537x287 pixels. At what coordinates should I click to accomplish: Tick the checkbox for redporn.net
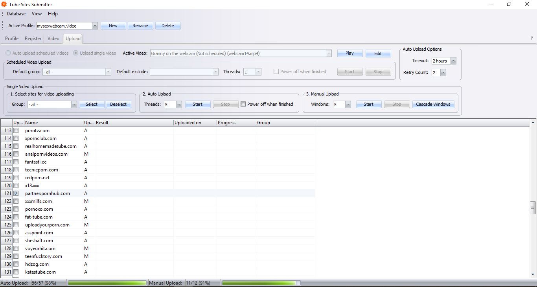coord(16,178)
